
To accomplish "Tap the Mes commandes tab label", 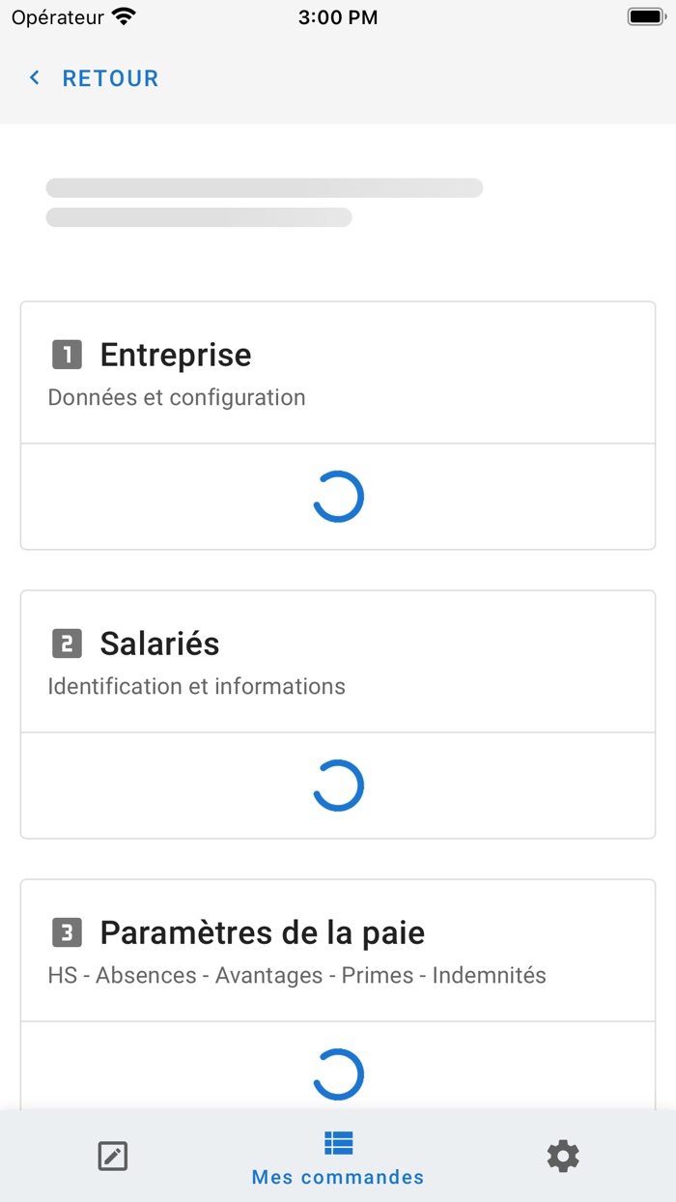I will coord(338,1177).
